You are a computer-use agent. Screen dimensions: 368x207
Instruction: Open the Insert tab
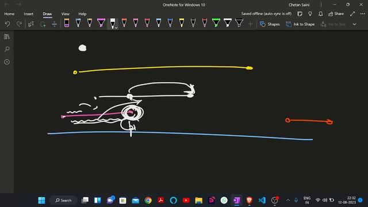point(28,14)
